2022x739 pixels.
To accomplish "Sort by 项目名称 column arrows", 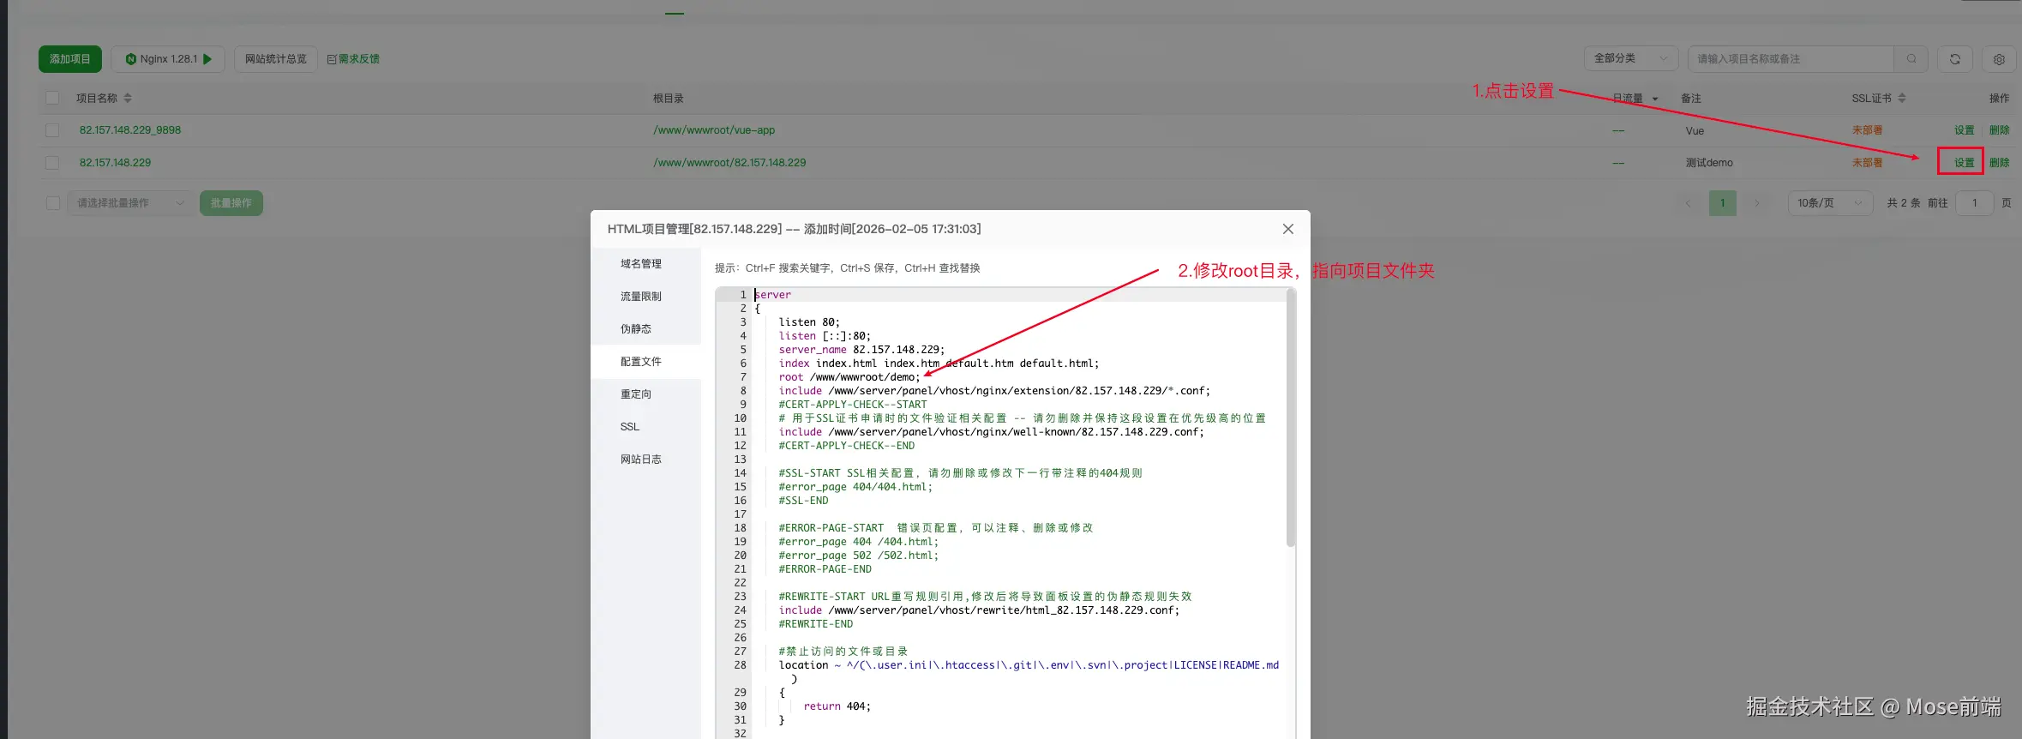I will (x=128, y=98).
